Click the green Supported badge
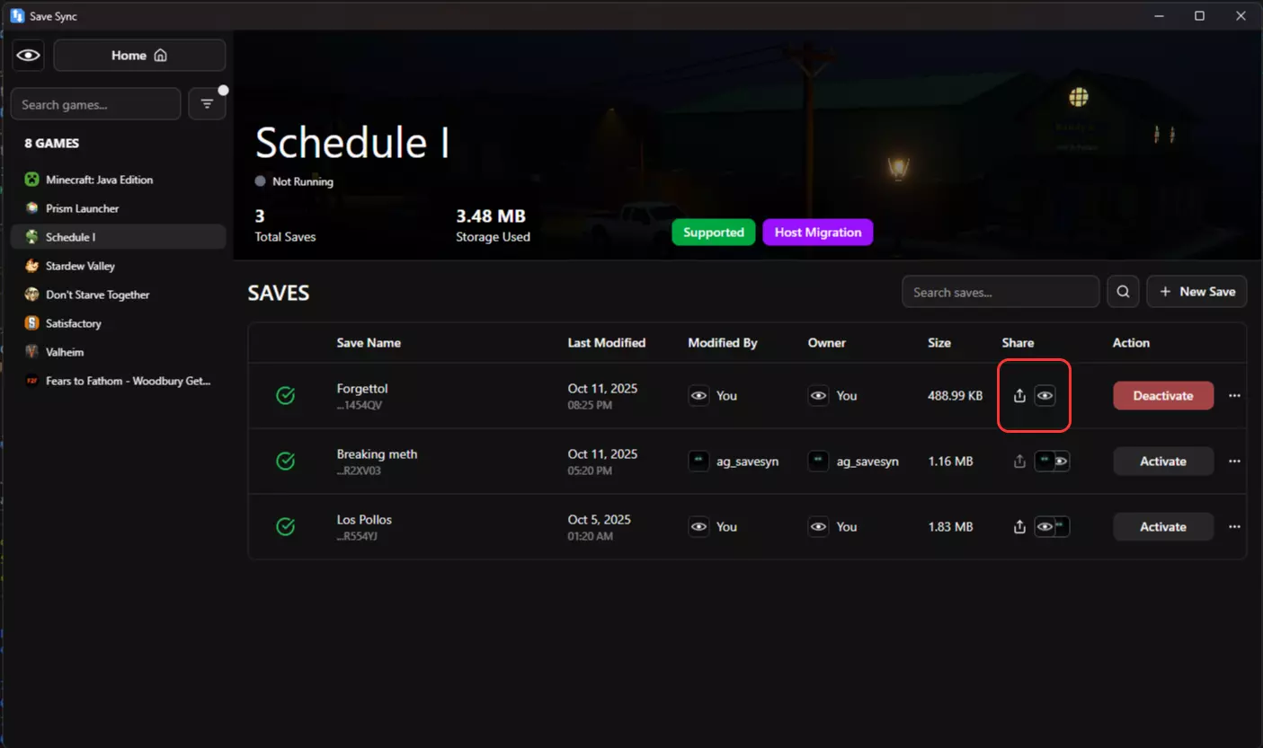This screenshot has width=1263, height=748. 714,233
